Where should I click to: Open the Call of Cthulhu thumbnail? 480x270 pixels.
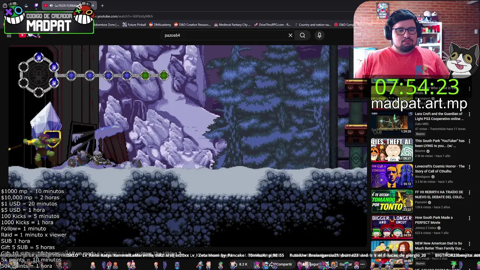click(392, 175)
